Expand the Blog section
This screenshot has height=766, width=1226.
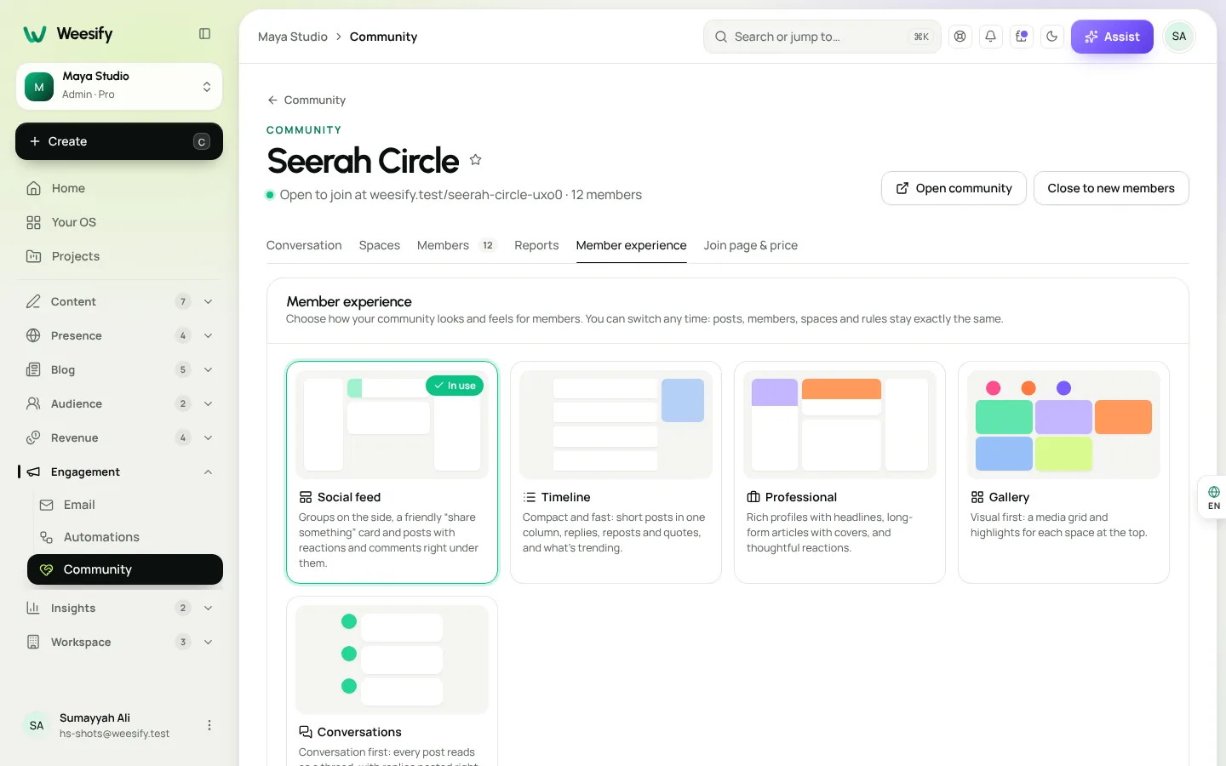(119, 369)
